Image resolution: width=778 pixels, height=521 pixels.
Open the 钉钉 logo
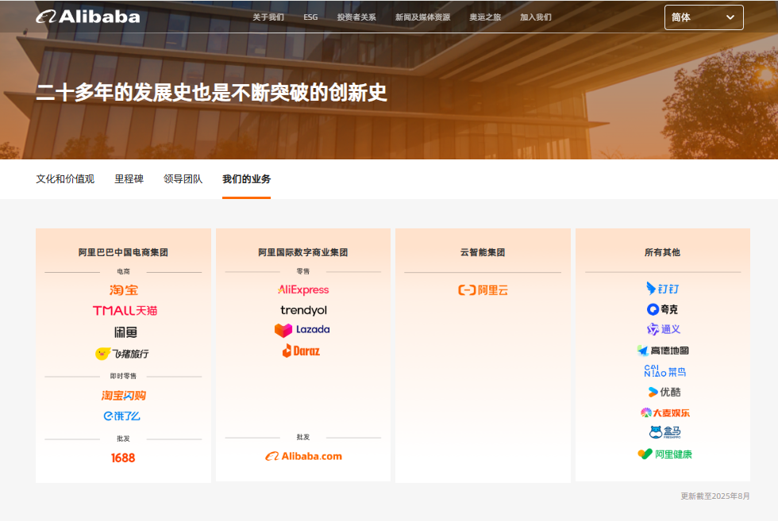(663, 289)
